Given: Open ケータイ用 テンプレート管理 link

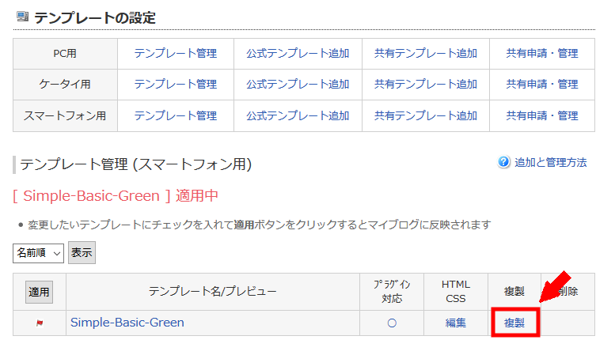Looking at the screenshot, I should [176, 84].
